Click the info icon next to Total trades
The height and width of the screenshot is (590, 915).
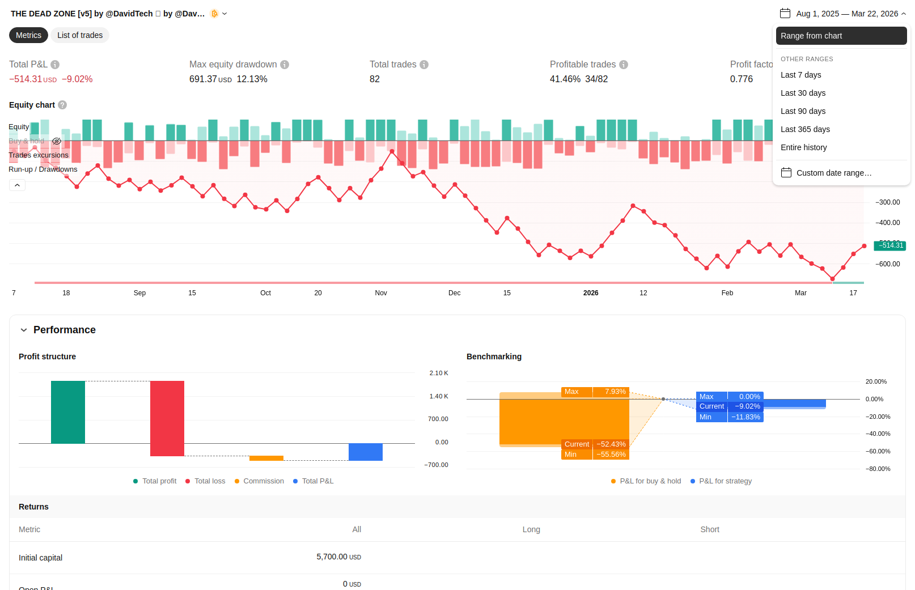(x=424, y=65)
